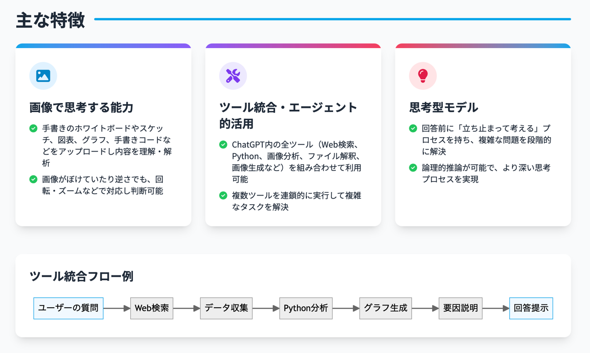Click the image icon above 画像で思考する能力
This screenshot has height=353, width=590.
(43, 76)
